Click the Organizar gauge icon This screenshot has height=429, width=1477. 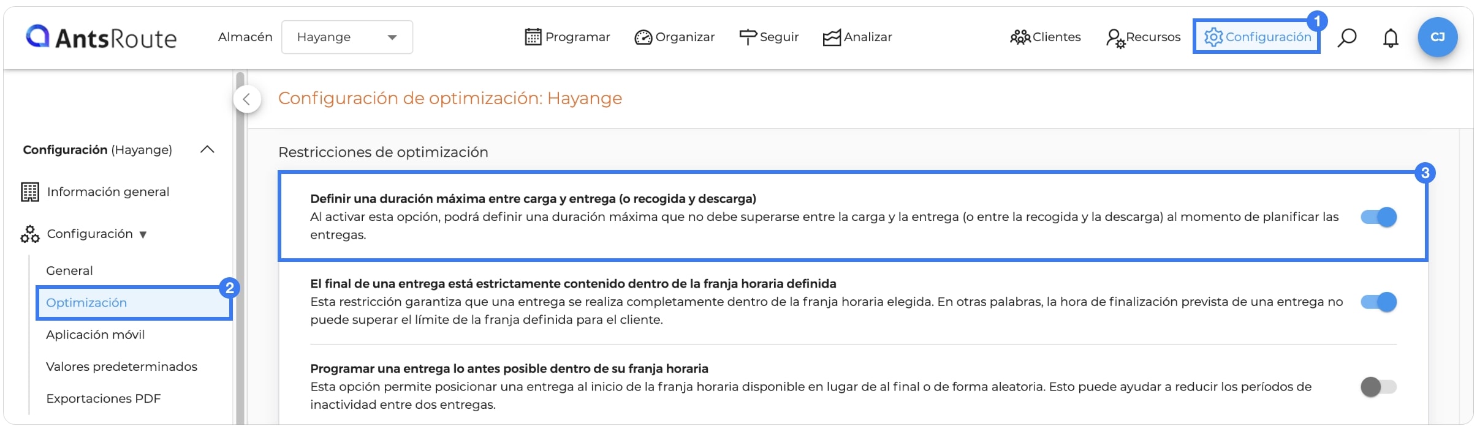pyautogui.click(x=643, y=37)
